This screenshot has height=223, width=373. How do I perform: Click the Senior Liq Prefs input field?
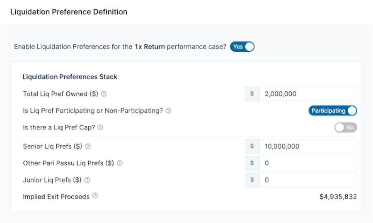[x=308, y=146]
